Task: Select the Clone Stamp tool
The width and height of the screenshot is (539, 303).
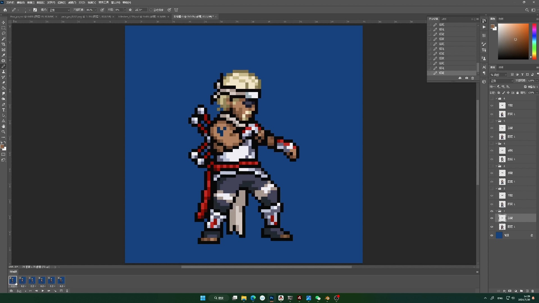Action: pyautogui.click(x=4, y=72)
